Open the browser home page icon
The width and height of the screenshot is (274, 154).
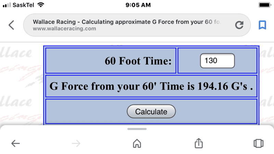(x=137, y=143)
